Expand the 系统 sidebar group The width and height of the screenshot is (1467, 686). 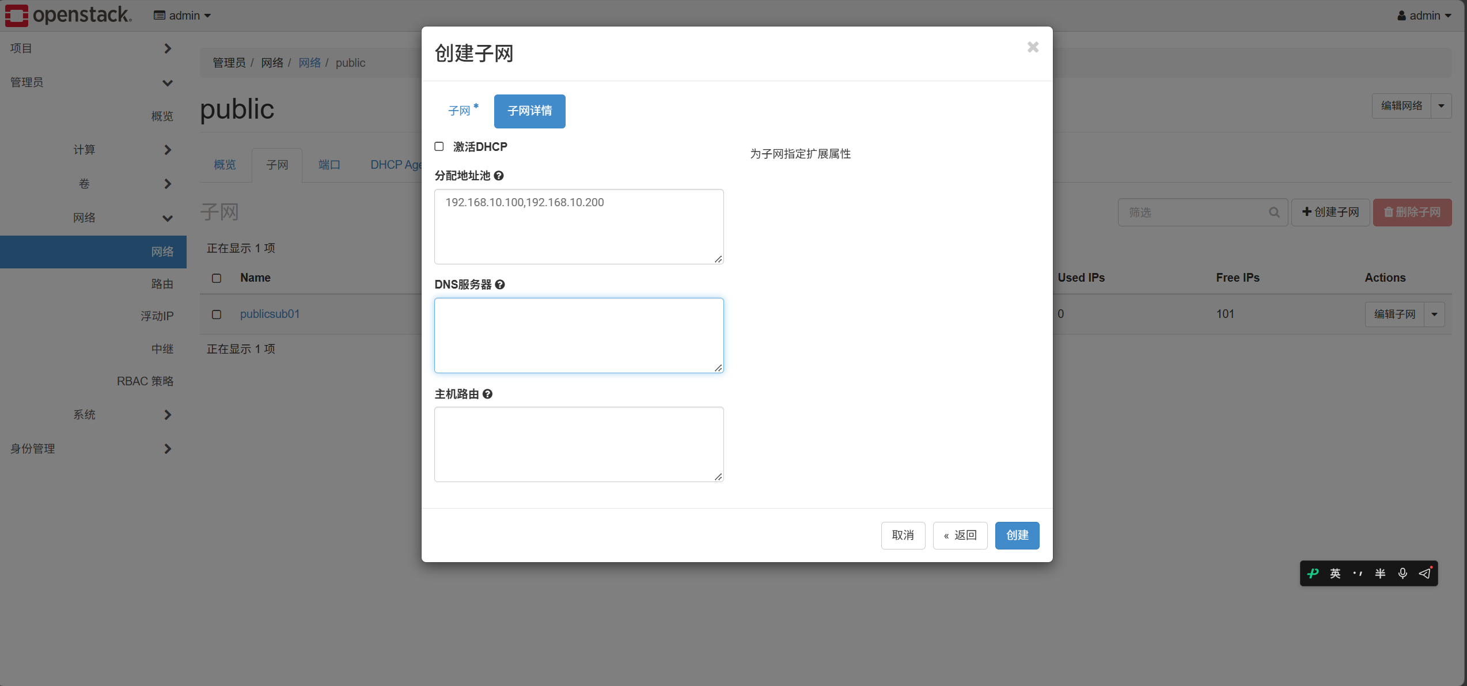pos(93,415)
